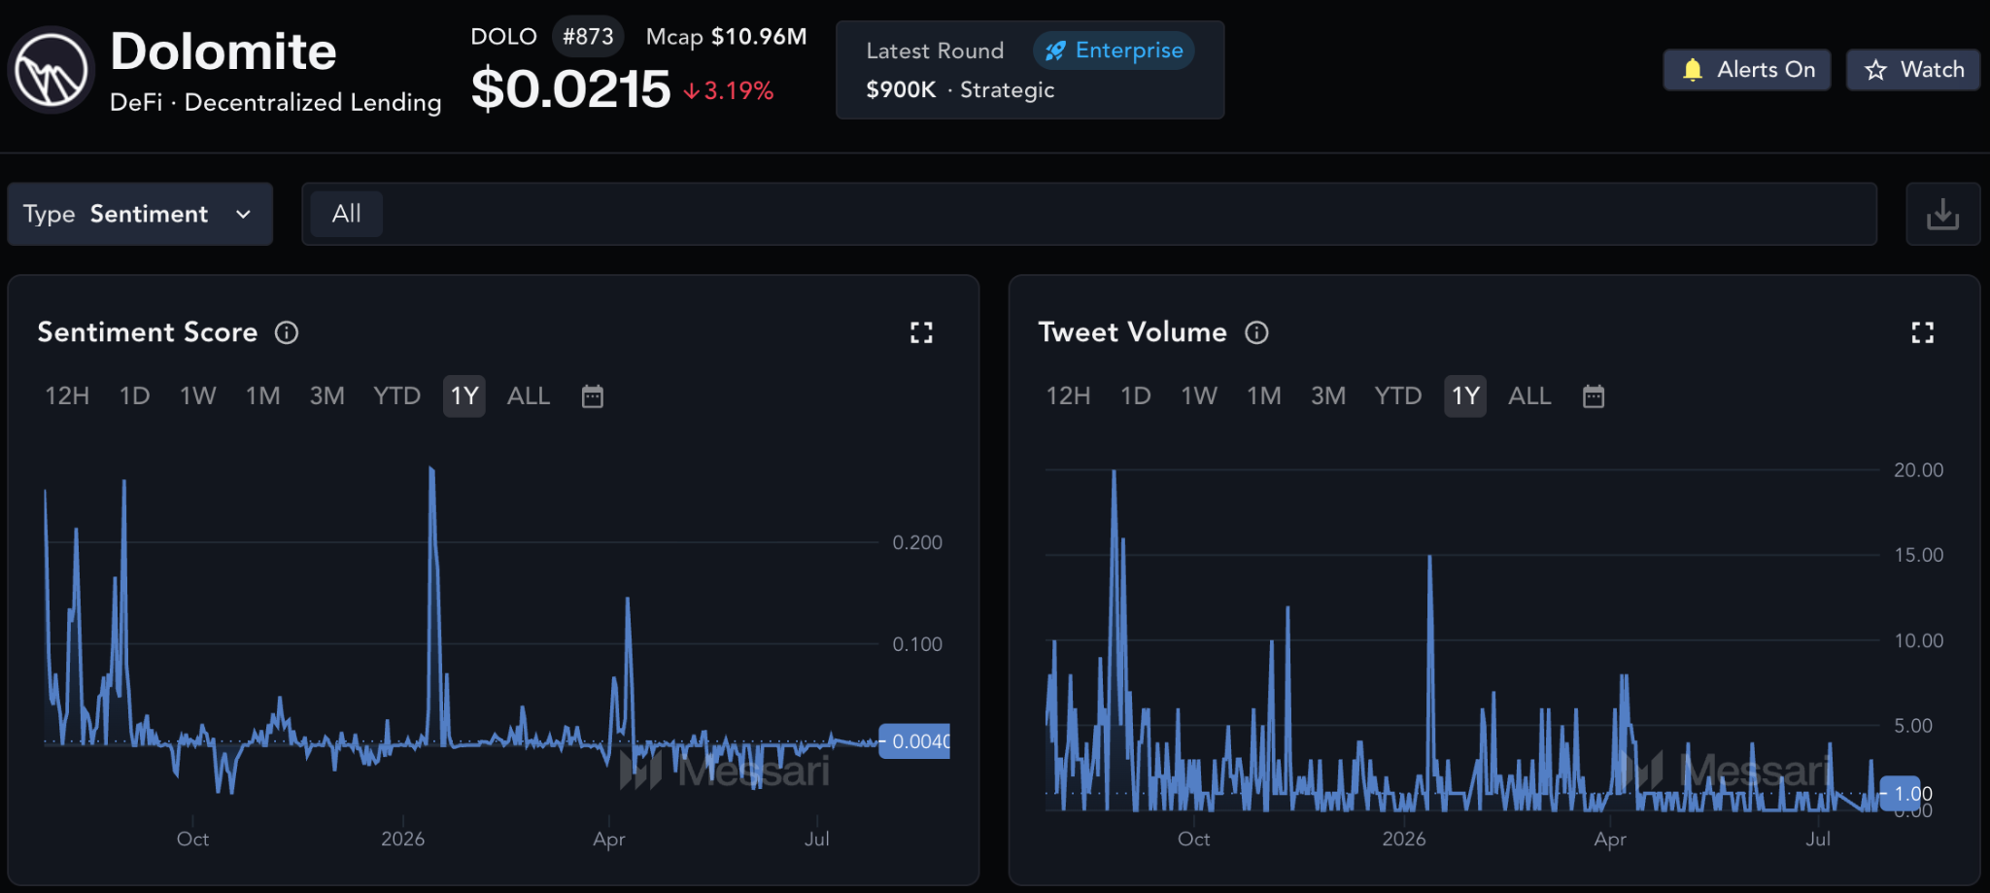Open calendar date picker in Sentiment Score
Viewport: 1990px width, 893px height.
tap(593, 396)
